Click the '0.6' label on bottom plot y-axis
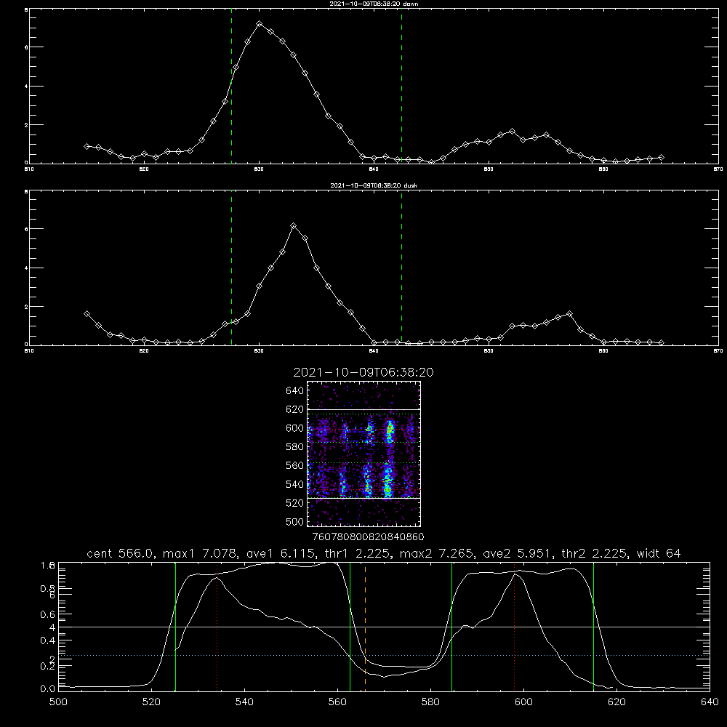727x727 pixels. (47, 614)
